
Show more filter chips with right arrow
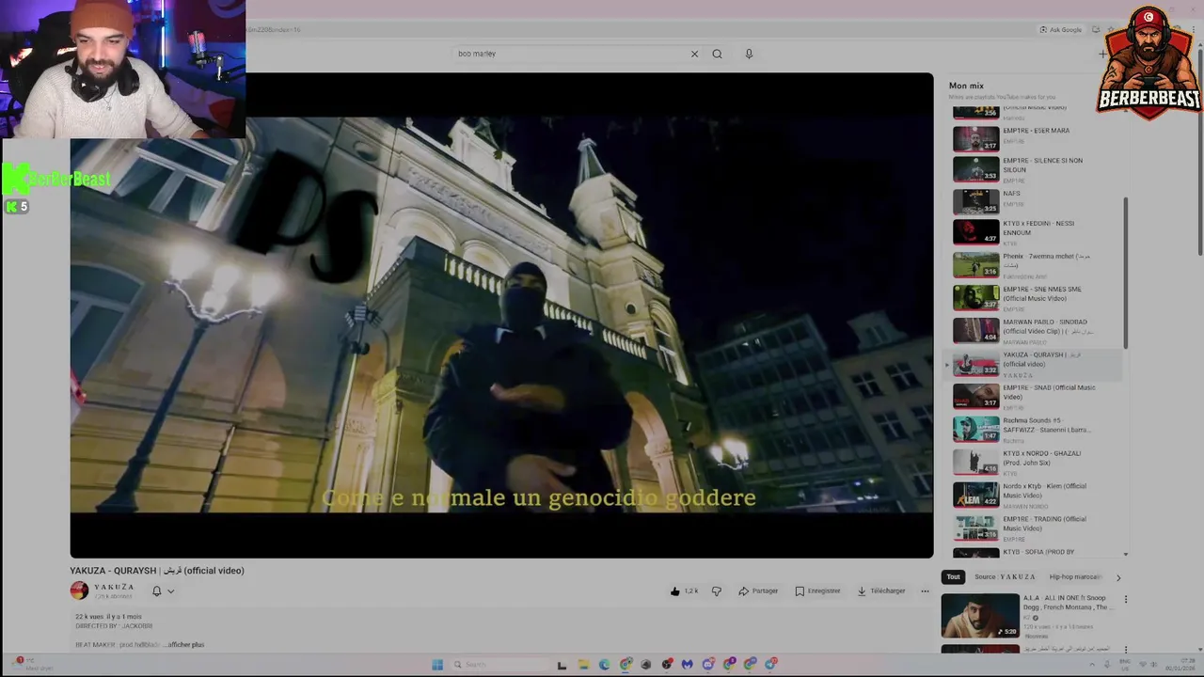click(x=1118, y=576)
